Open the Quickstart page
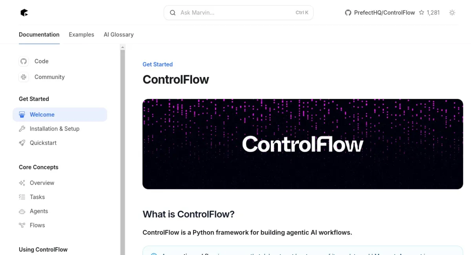 point(43,143)
